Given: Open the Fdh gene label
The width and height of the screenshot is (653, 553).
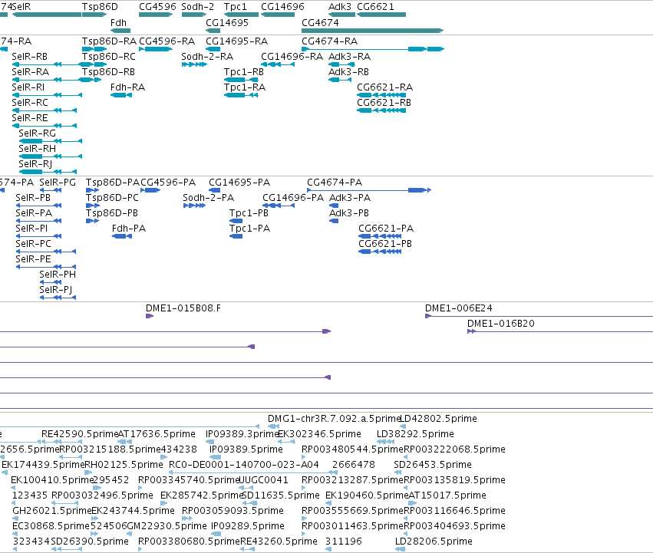Looking at the screenshot, I should tap(118, 22).
